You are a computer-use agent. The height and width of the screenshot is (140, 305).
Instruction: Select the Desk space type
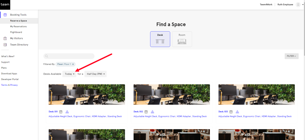click(160, 39)
